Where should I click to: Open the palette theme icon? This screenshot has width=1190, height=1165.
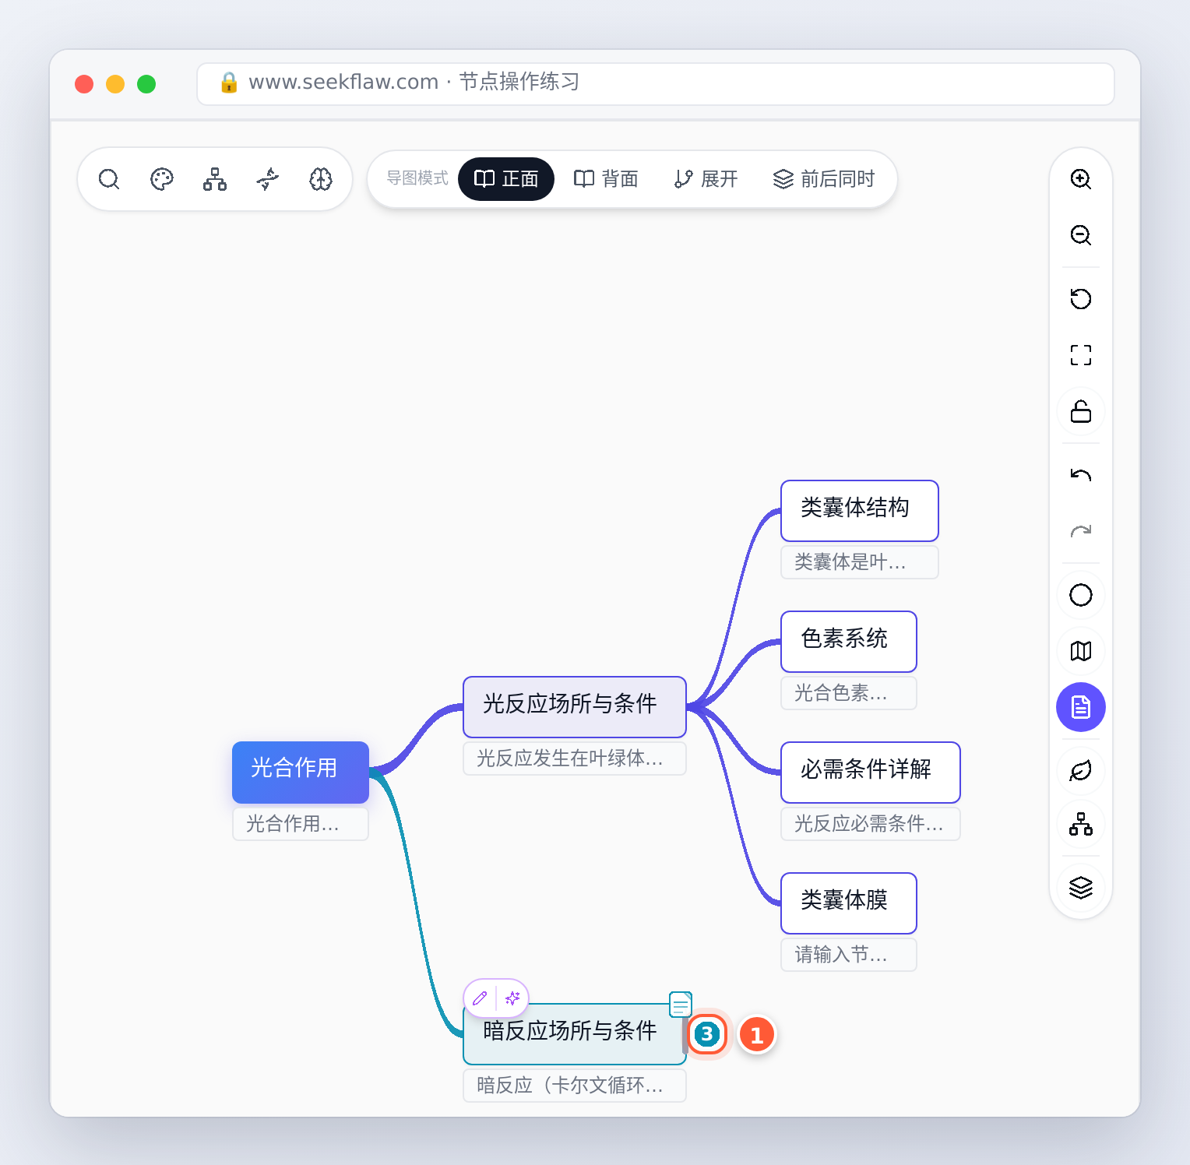pos(162,179)
